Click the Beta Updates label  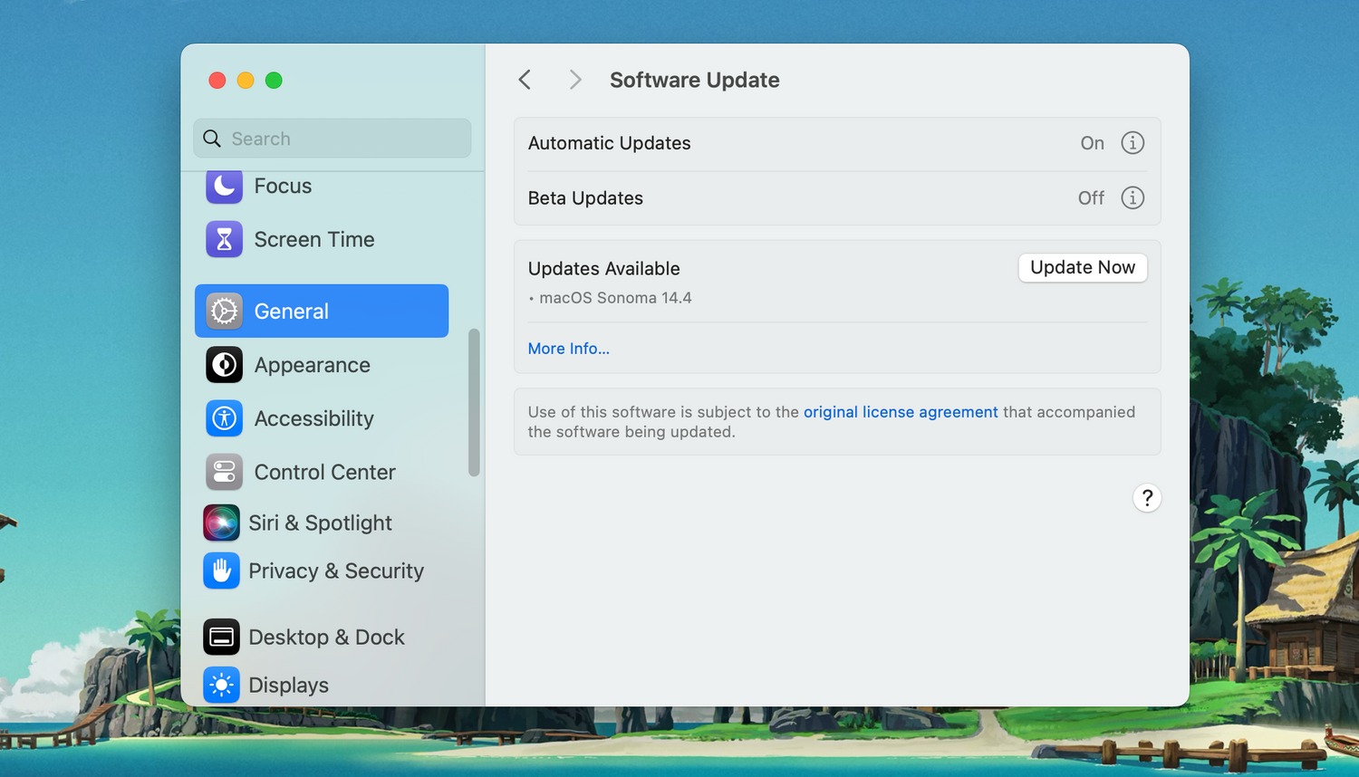(x=585, y=198)
